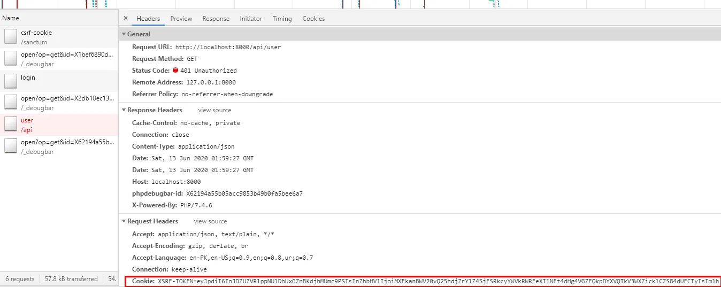Click the X-Powered-By PHP/7.4.6 value
Viewport: 721px width, 287px height.
(x=196, y=205)
